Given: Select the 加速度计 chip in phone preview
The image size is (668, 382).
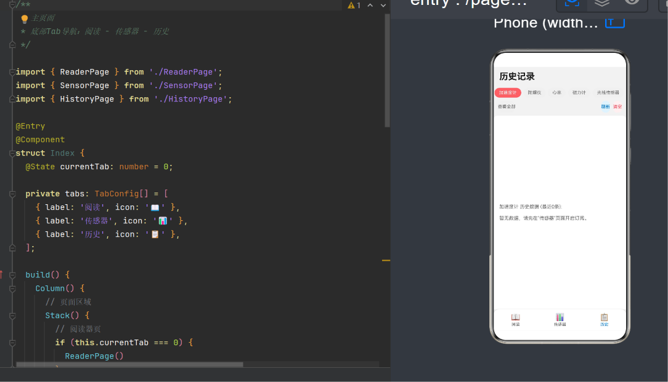Looking at the screenshot, I should 508,93.
